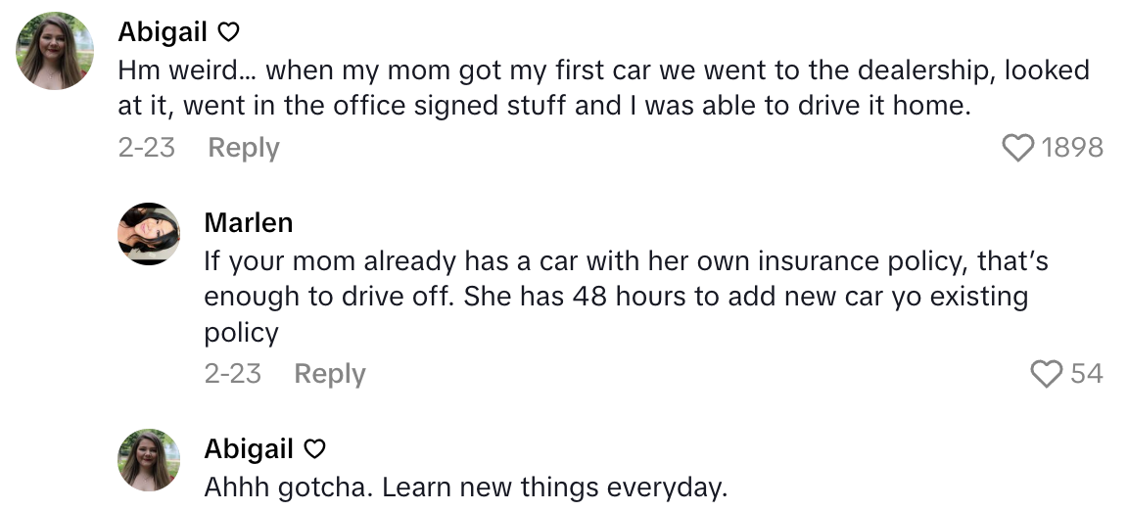Select Marlen's comment about the insurance policy
This screenshot has width=1128, height=511.
(x=617, y=297)
